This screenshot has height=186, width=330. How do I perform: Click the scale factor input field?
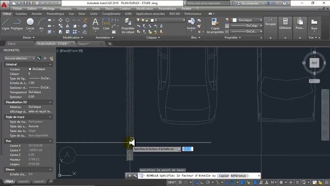(x=188, y=149)
